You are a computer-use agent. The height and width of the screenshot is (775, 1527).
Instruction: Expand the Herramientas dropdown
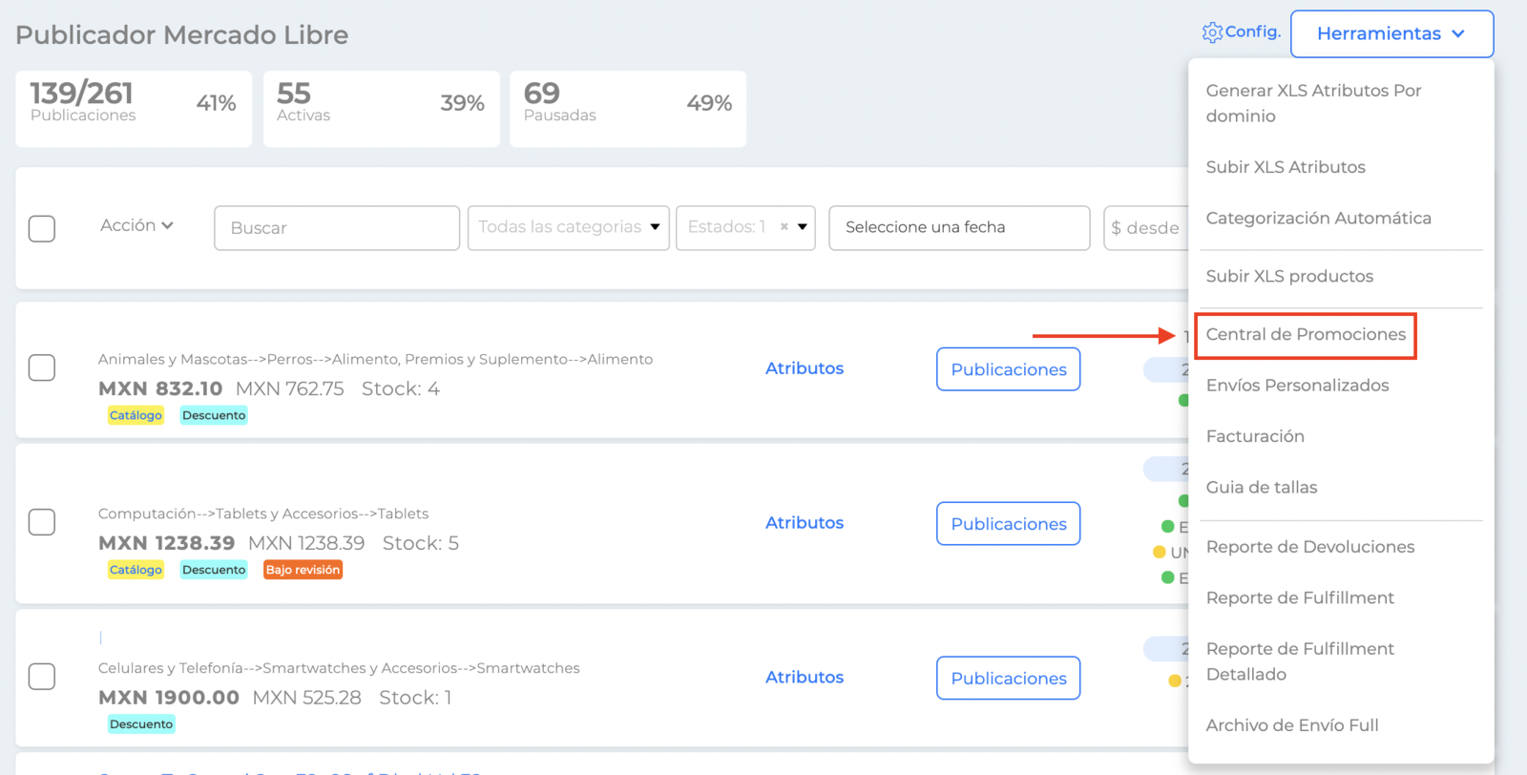click(1391, 34)
